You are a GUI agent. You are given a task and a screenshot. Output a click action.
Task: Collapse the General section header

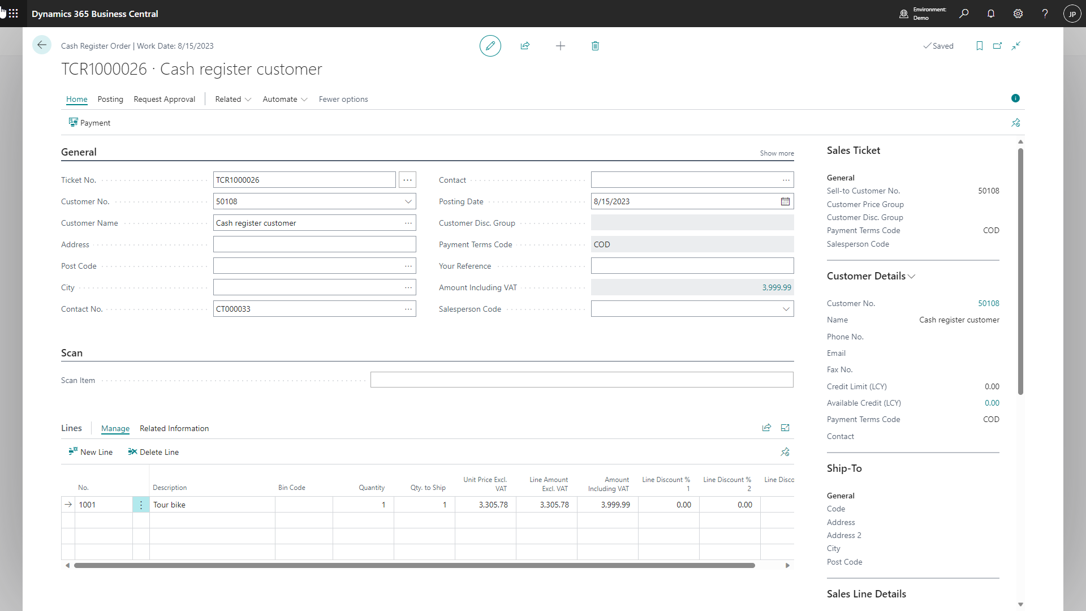point(79,152)
